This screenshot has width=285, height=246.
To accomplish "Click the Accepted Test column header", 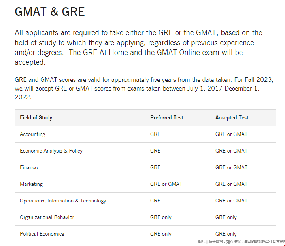I will (x=232, y=117).
